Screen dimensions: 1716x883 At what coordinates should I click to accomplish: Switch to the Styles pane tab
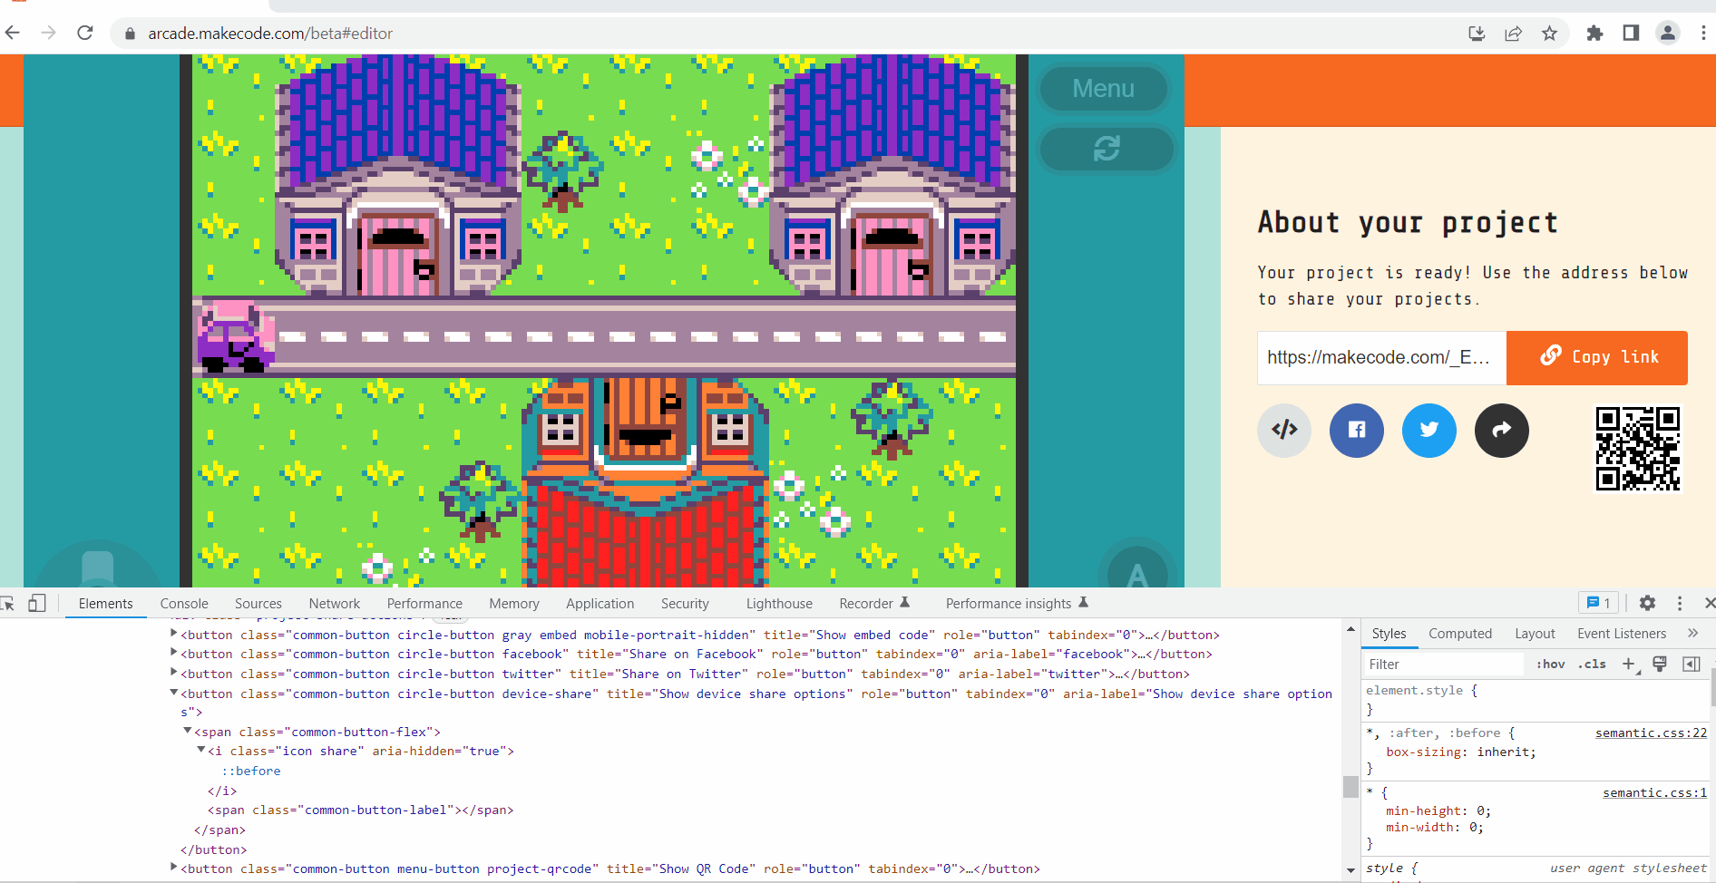[1389, 634]
